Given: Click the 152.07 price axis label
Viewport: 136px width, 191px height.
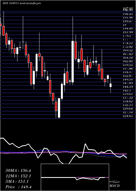Looking at the screenshot, I should [128, 76].
